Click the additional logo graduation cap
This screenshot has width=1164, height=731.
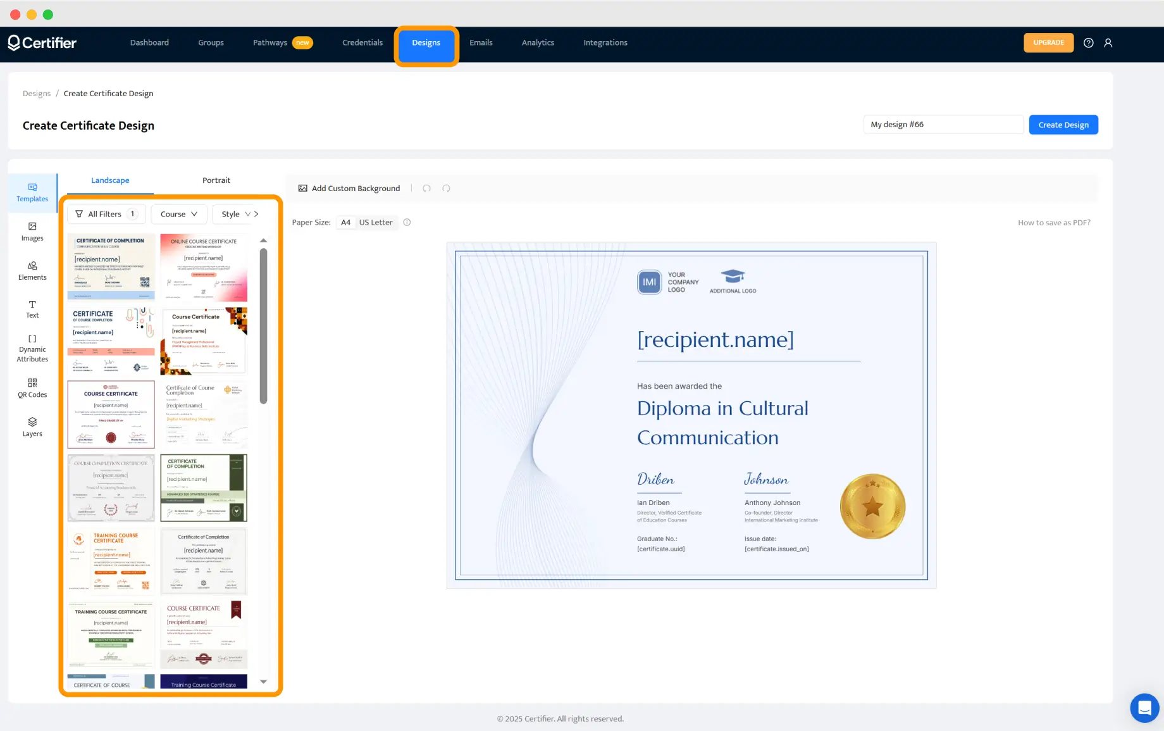pyautogui.click(x=733, y=277)
